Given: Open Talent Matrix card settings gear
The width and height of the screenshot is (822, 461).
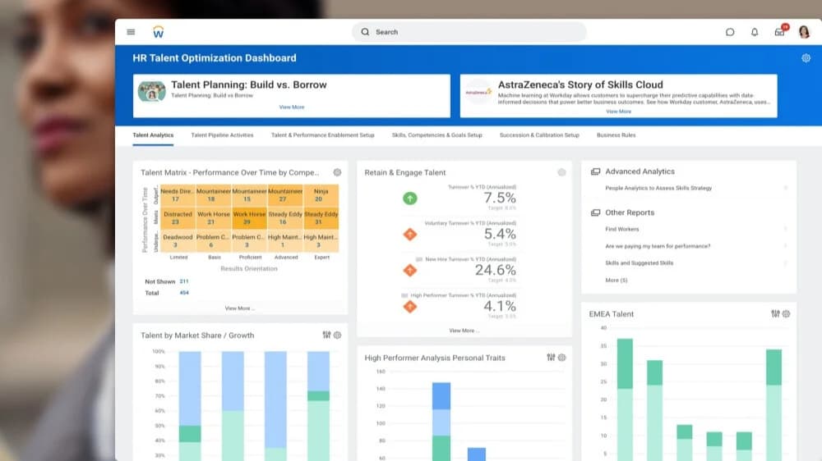Looking at the screenshot, I should coord(337,172).
